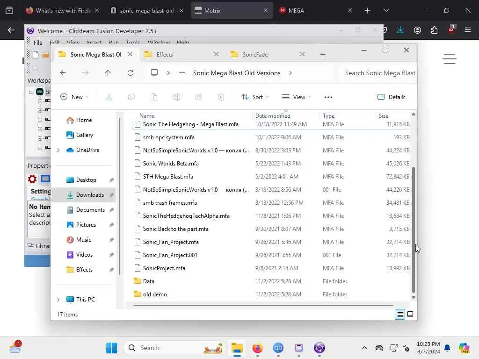Refresh the Explorer folder view
Image resolution: width=479 pixels, height=359 pixels.
pos(131,73)
